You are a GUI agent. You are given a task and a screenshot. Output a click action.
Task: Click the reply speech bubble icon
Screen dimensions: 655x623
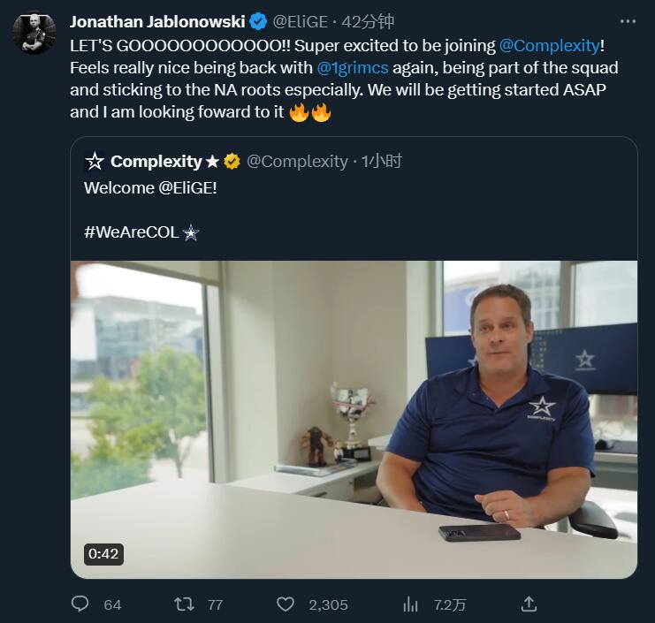click(x=80, y=604)
